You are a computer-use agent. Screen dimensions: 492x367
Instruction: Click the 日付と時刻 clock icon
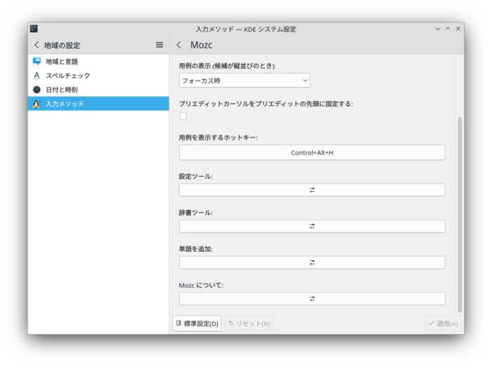click(37, 90)
